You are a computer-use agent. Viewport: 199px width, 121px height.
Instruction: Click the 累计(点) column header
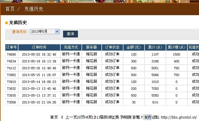point(155,47)
